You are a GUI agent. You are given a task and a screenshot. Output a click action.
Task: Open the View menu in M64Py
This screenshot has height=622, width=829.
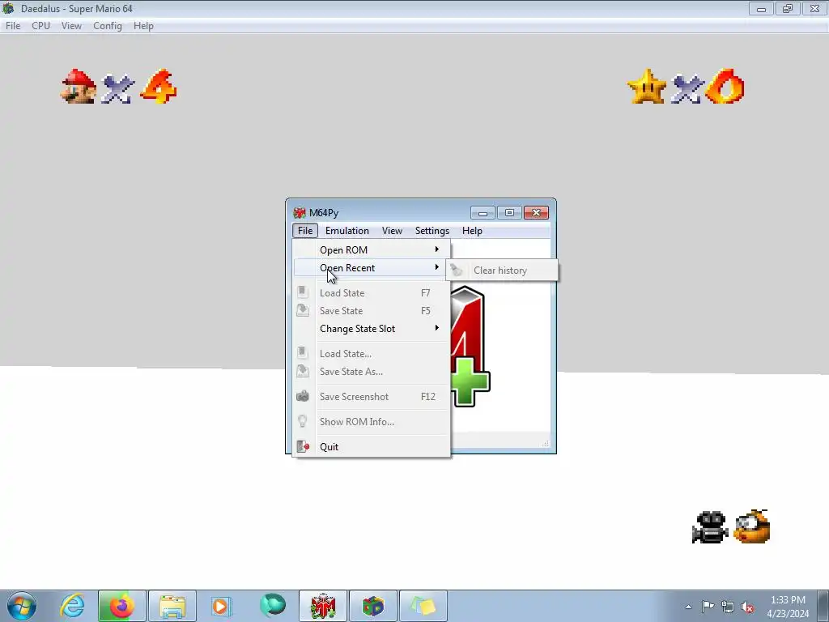point(392,231)
